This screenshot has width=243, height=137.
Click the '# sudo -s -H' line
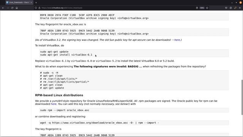[49, 73]
